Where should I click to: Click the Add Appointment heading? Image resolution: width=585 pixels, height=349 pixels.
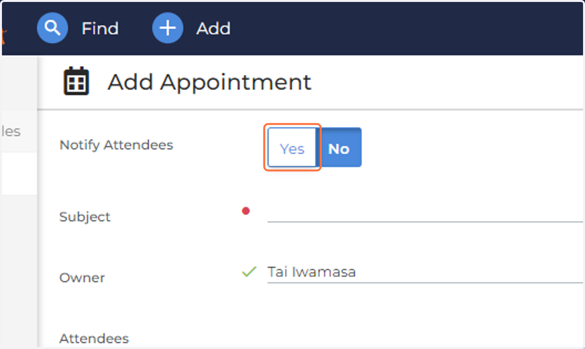click(210, 81)
